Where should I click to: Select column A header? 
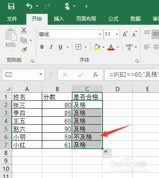click(27, 89)
